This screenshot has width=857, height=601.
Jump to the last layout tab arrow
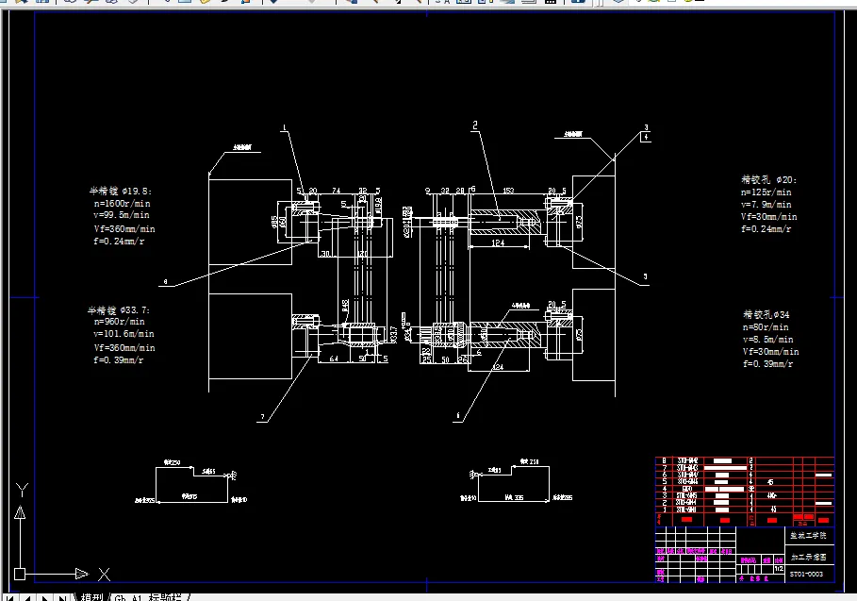pos(63,597)
